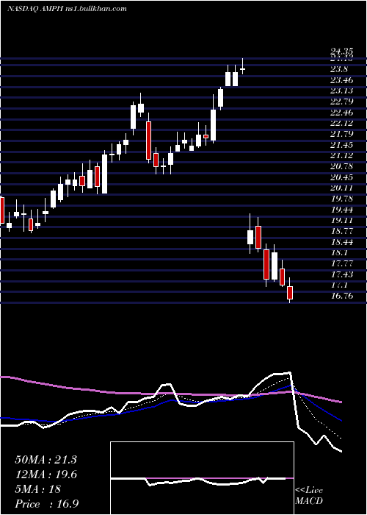This screenshot has width=367, height=515.
Task: Pick the 19.11 price label
Action: coord(341,221)
